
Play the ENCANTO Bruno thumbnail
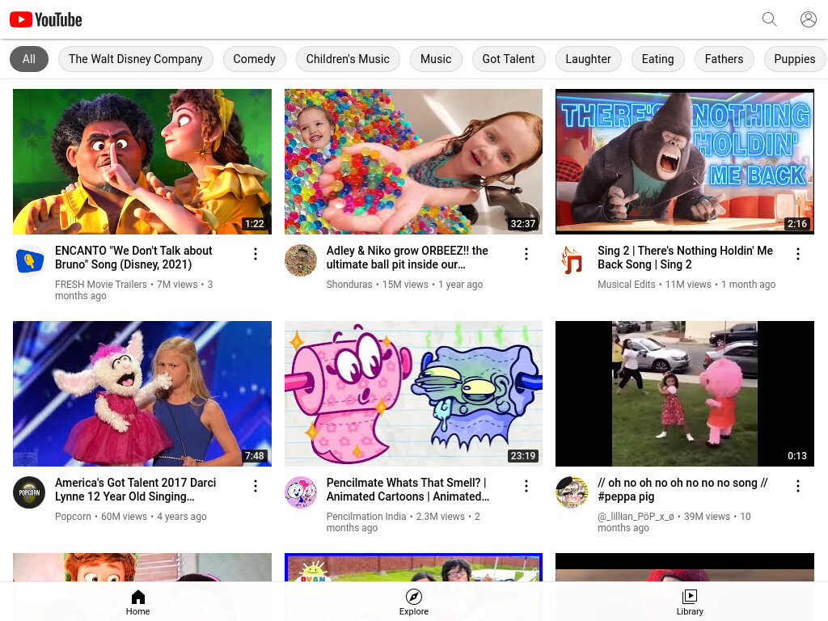[x=142, y=162]
